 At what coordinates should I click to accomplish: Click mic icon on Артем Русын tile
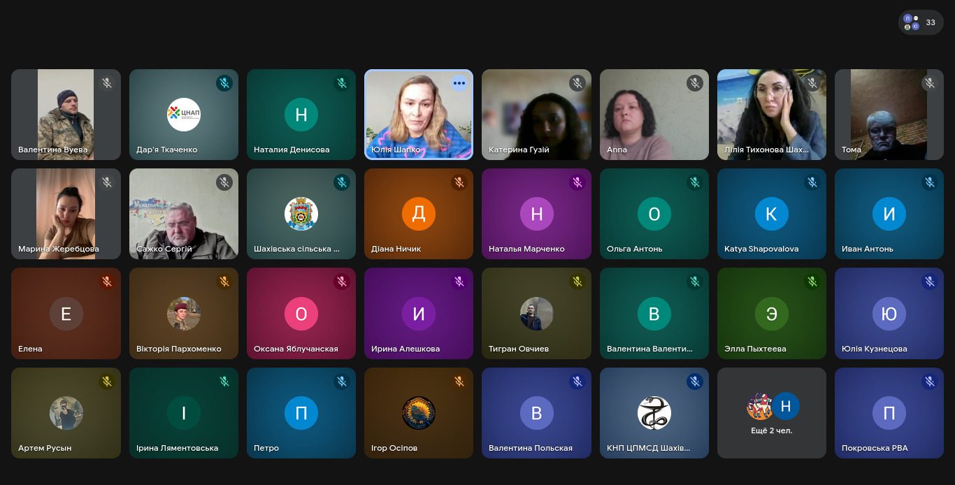pyautogui.click(x=106, y=382)
